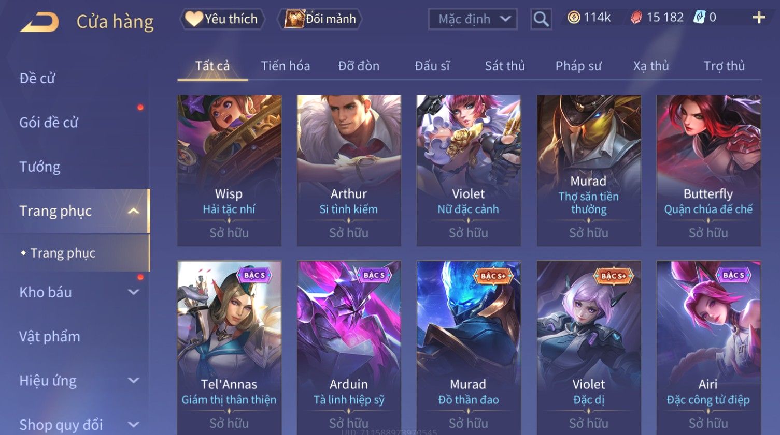Open Tướng in the sidebar
Viewport: 780px width, 435px height.
click(40, 167)
